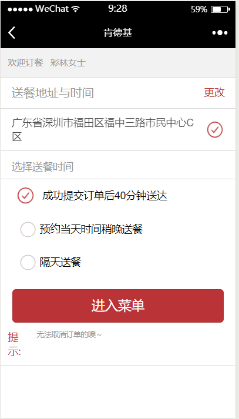Click the 9:28 clock in status bar
Screen dimensions: 239x419
117,9
